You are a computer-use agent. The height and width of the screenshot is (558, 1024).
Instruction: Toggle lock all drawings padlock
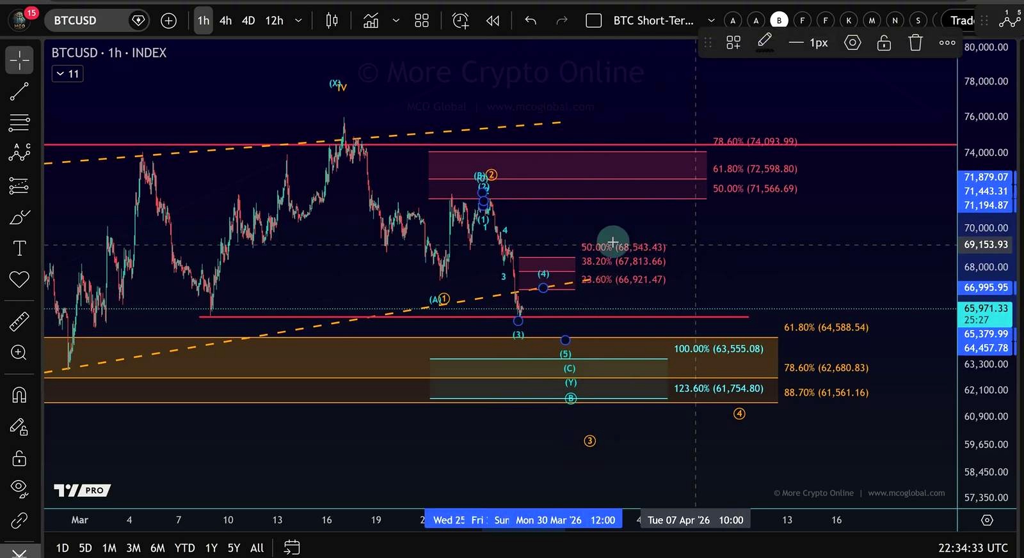pyautogui.click(x=19, y=458)
